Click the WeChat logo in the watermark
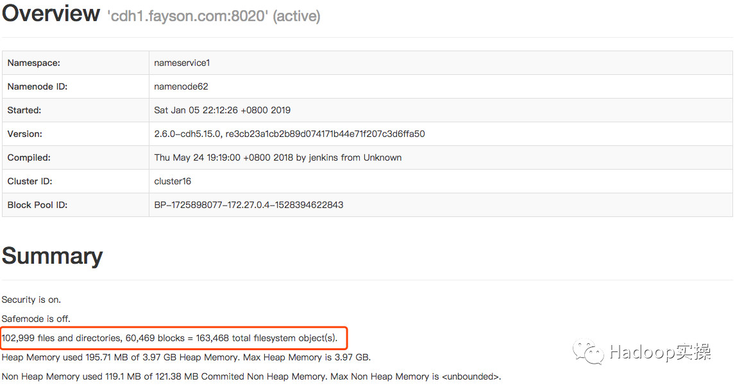This screenshot has width=735, height=386. coord(588,352)
